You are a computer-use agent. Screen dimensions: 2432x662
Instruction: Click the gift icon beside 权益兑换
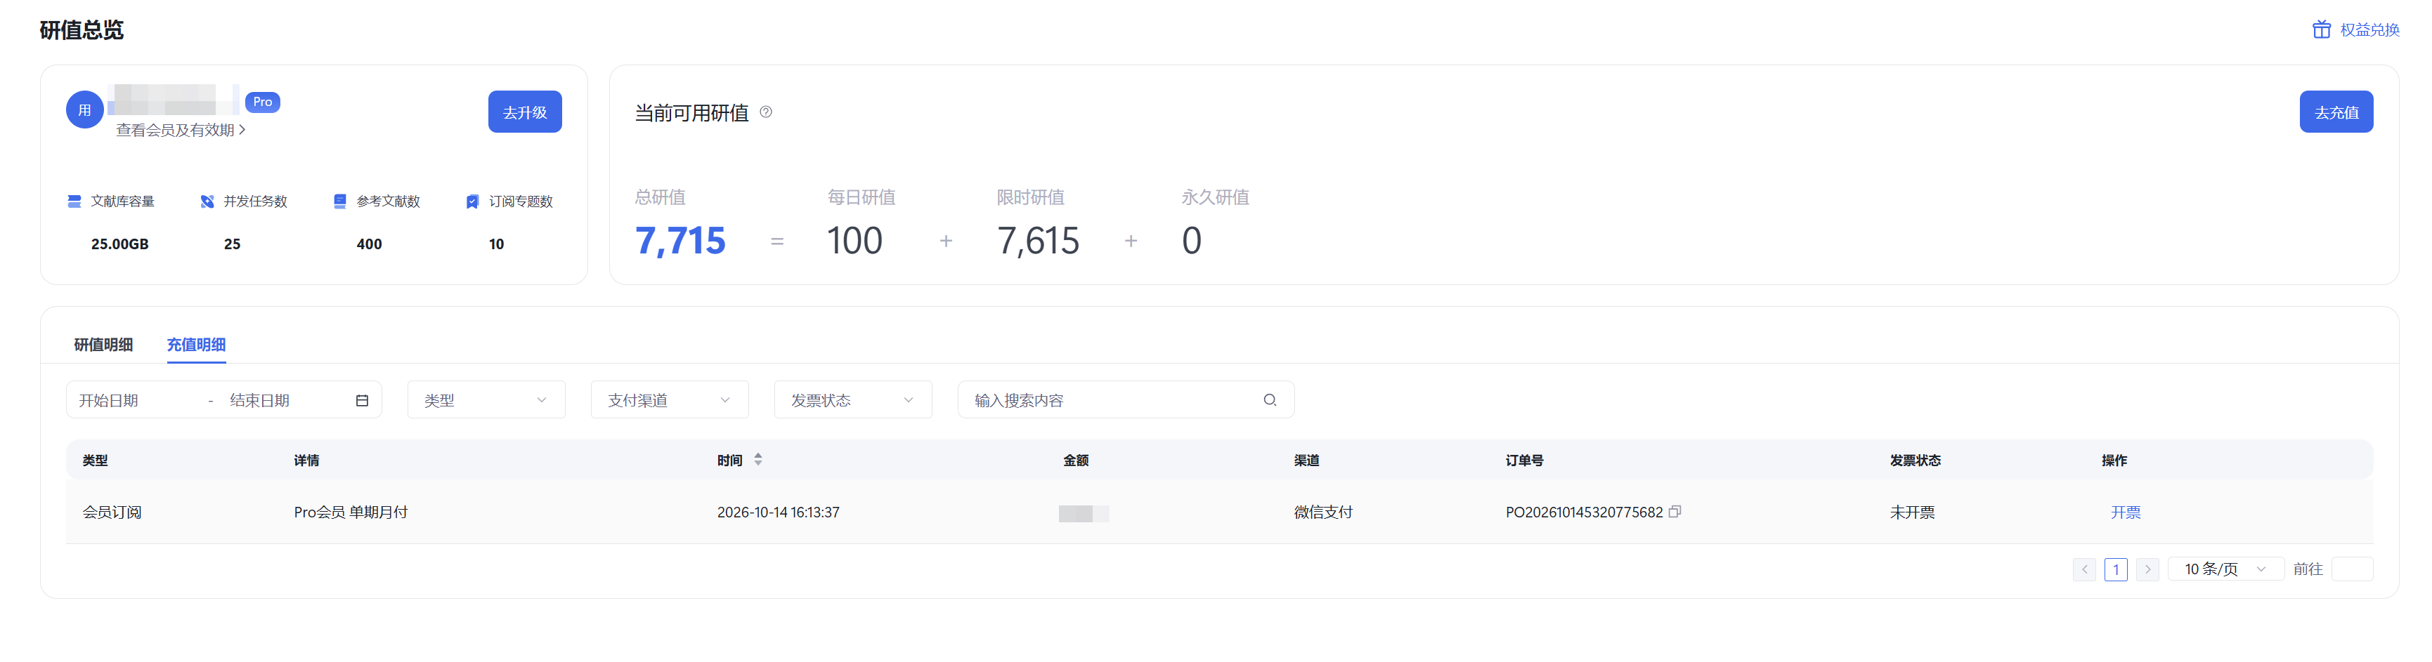tap(2322, 29)
